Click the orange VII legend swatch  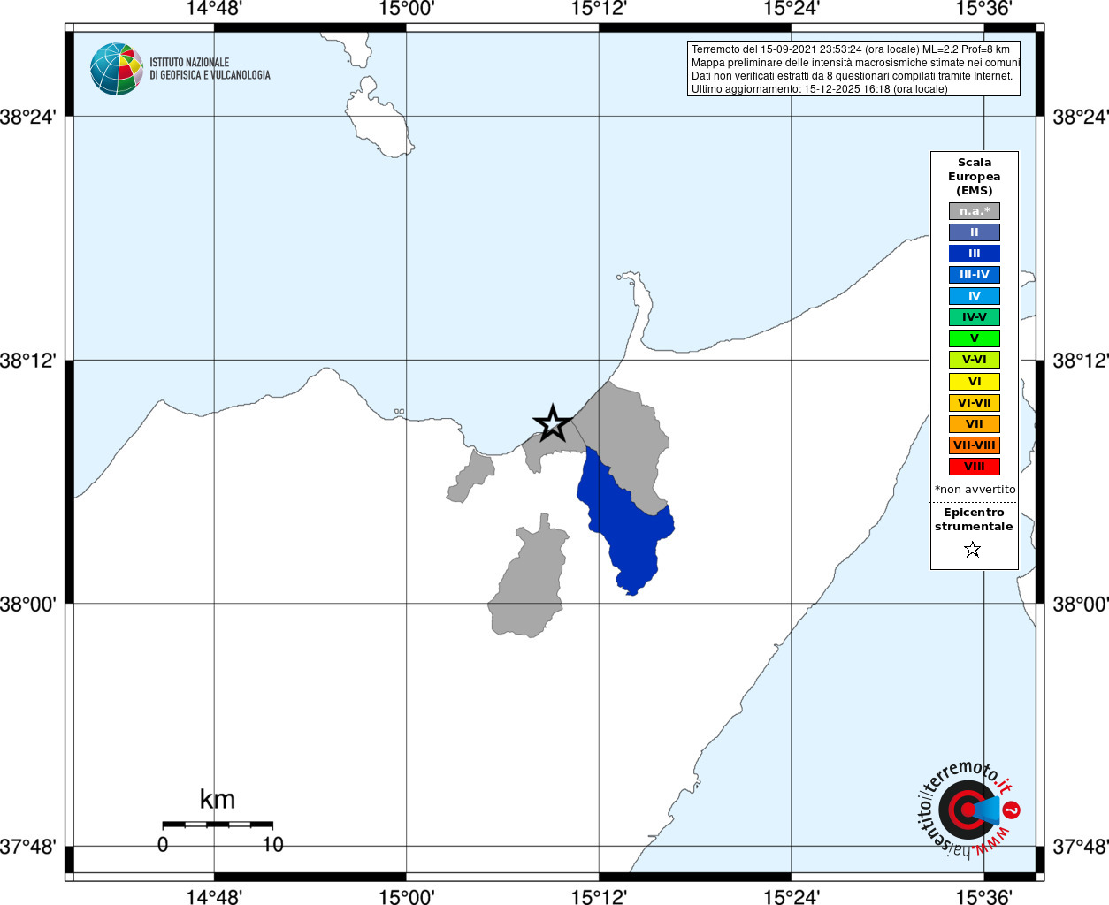click(x=975, y=424)
